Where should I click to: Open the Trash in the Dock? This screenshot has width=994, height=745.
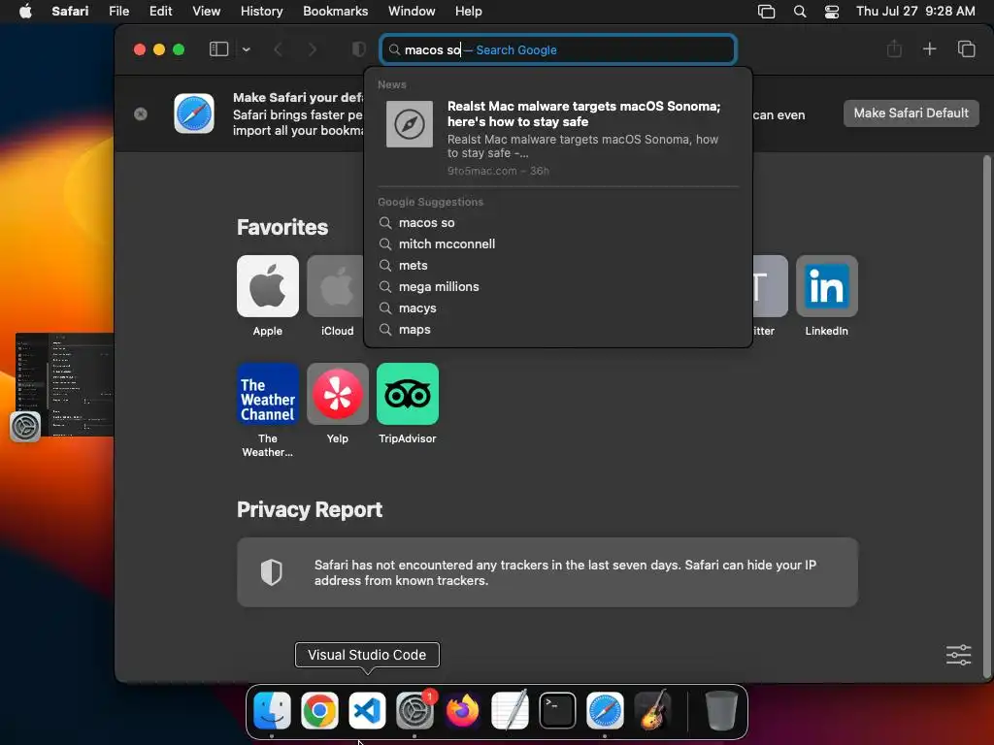point(721,710)
